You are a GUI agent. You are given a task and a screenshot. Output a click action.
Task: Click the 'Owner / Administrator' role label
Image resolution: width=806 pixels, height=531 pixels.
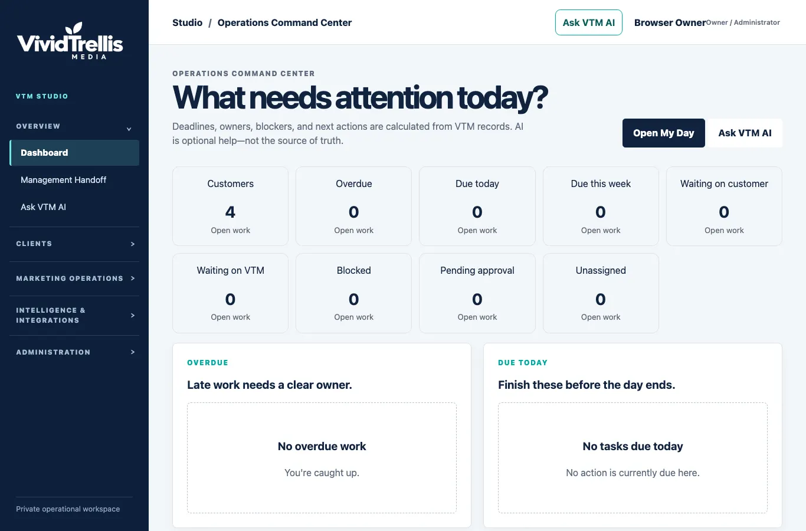743,22
